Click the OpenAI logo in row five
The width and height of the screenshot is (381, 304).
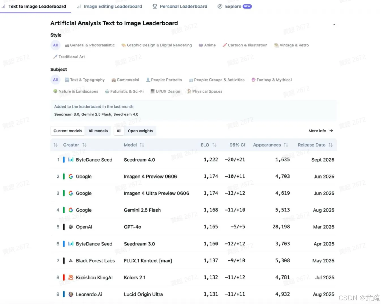tap(71, 227)
